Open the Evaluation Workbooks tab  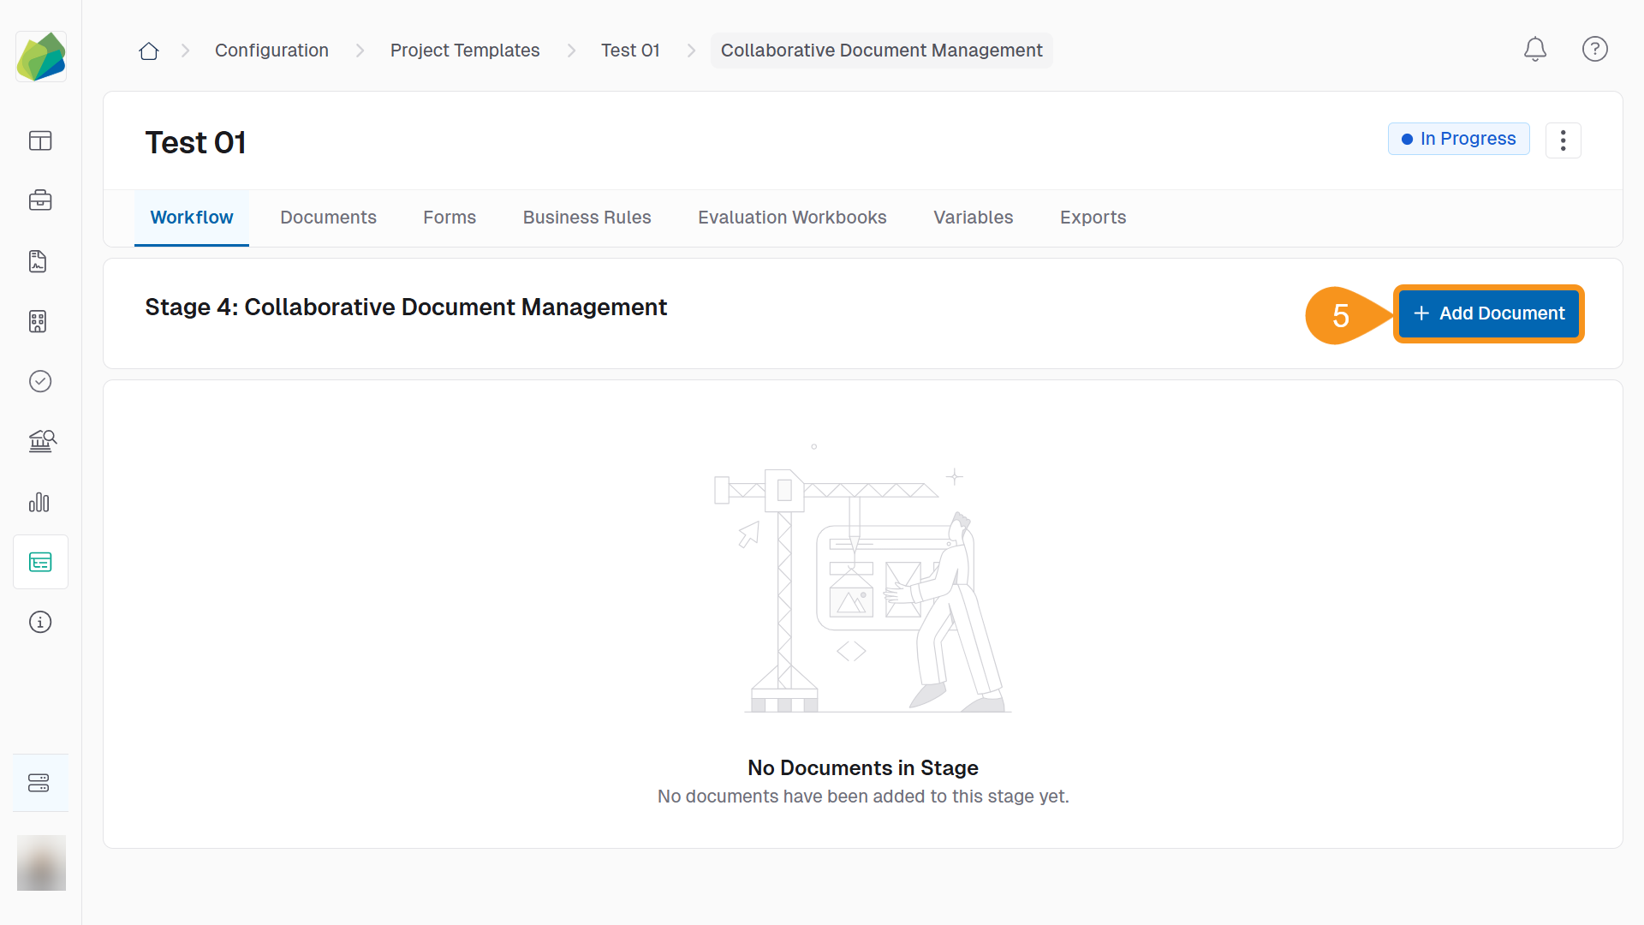792,218
